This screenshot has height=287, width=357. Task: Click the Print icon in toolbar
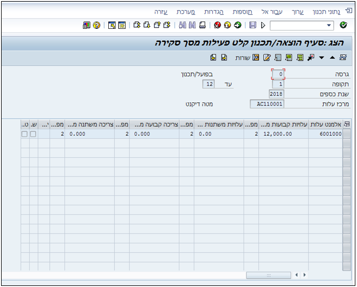click(202, 25)
